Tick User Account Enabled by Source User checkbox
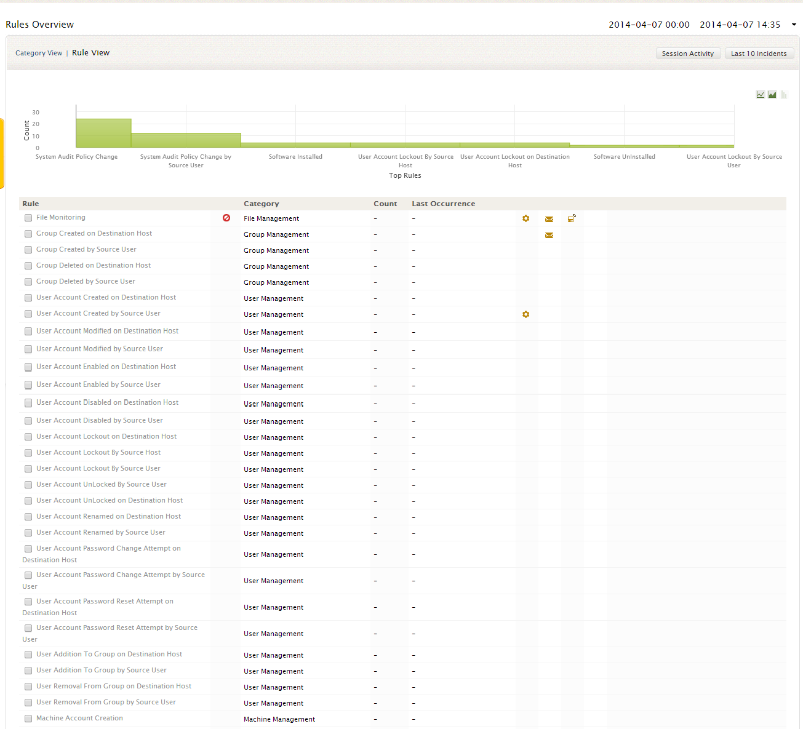The width and height of the screenshot is (803, 729). 28,385
